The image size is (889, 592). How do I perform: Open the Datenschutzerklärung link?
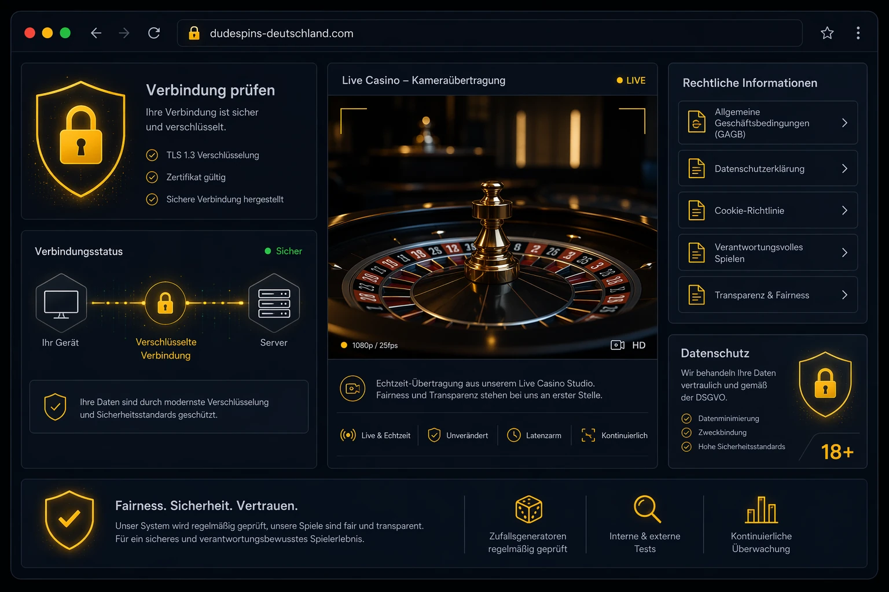767,168
